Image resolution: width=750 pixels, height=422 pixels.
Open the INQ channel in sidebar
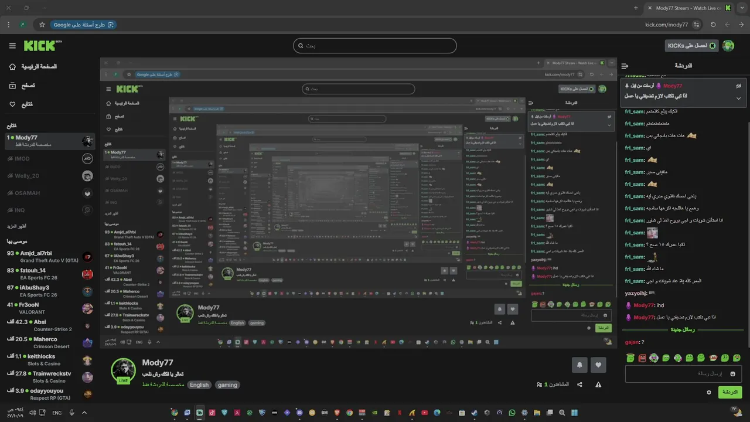pos(49,210)
